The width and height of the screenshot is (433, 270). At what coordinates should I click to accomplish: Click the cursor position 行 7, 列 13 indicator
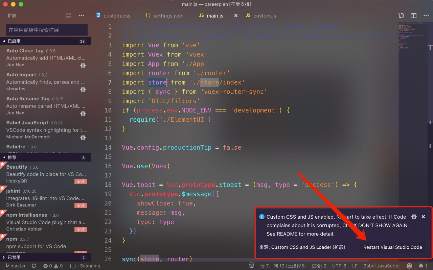282,266
